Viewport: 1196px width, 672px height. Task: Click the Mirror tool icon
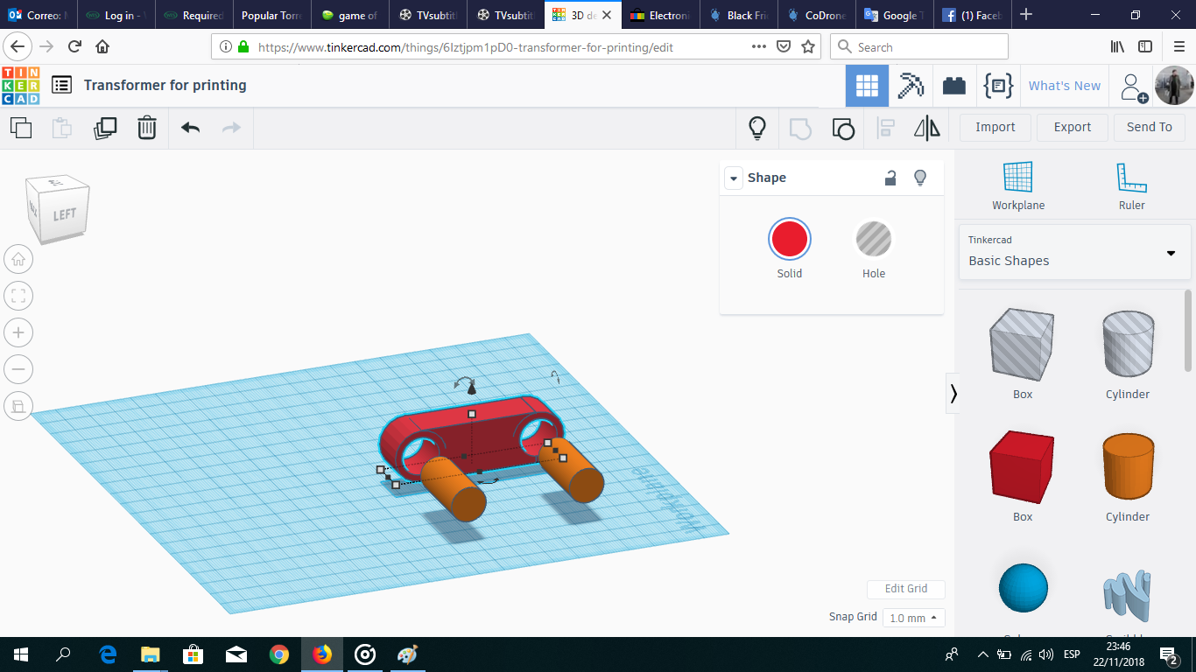[926, 128]
